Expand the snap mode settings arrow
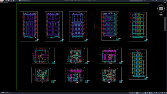Image resolution: width=167 pixels, height=94 pixels. [x=136, y=93]
